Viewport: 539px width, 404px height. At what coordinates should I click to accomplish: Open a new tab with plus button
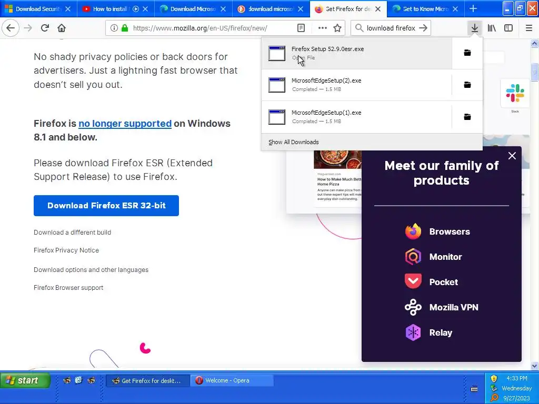pyautogui.click(x=473, y=8)
